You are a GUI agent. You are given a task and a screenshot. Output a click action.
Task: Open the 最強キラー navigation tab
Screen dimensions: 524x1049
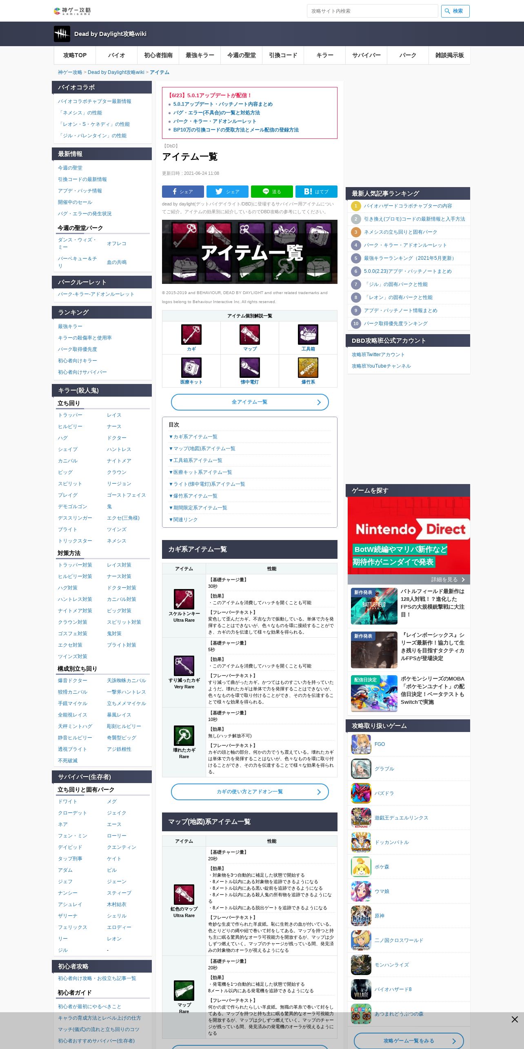tap(200, 55)
